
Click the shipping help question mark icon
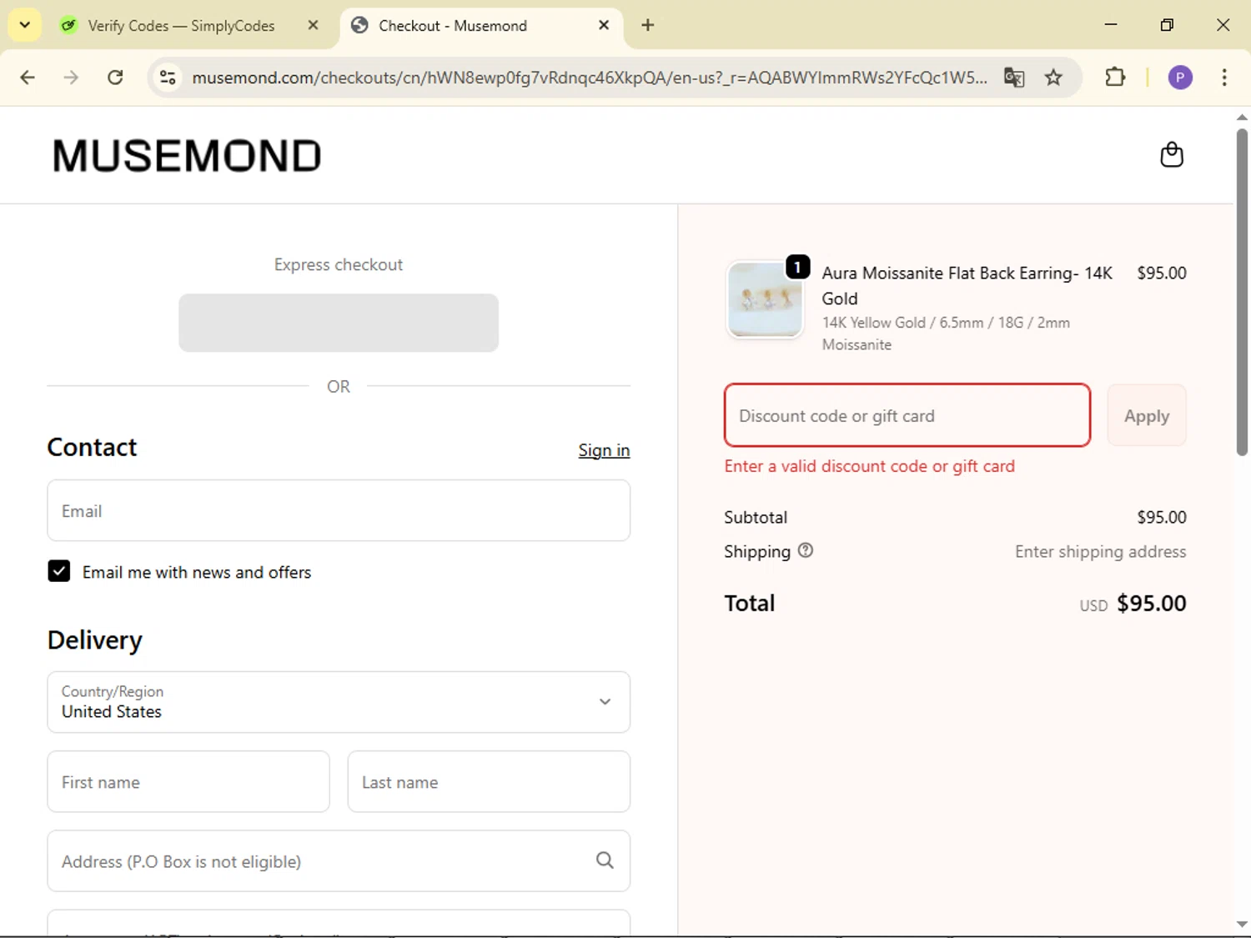point(805,550)
